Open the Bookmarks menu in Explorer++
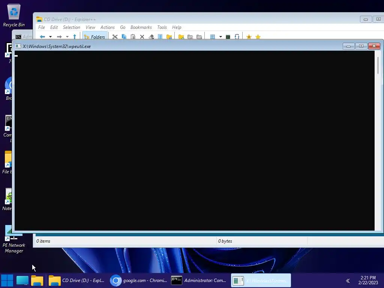 coord(141,27)
